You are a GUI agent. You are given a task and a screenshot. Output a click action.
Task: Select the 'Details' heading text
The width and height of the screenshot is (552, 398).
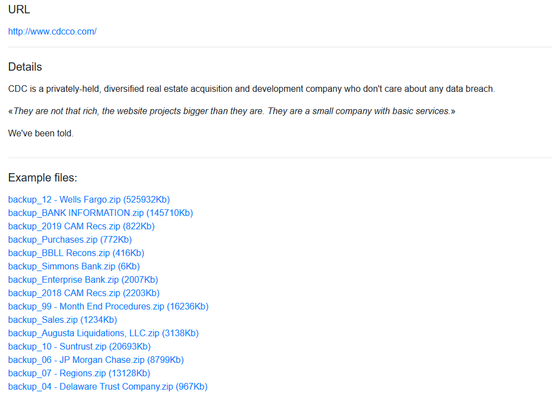coord(25,67)
